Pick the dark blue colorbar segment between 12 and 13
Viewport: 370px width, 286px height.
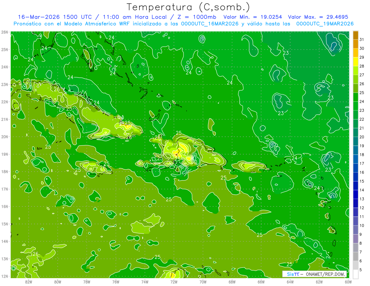click(356, 203)
